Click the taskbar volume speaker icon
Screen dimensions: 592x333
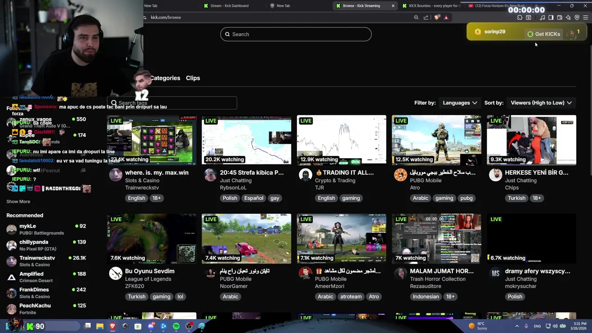pyautogui.click(x=555, y=326)
